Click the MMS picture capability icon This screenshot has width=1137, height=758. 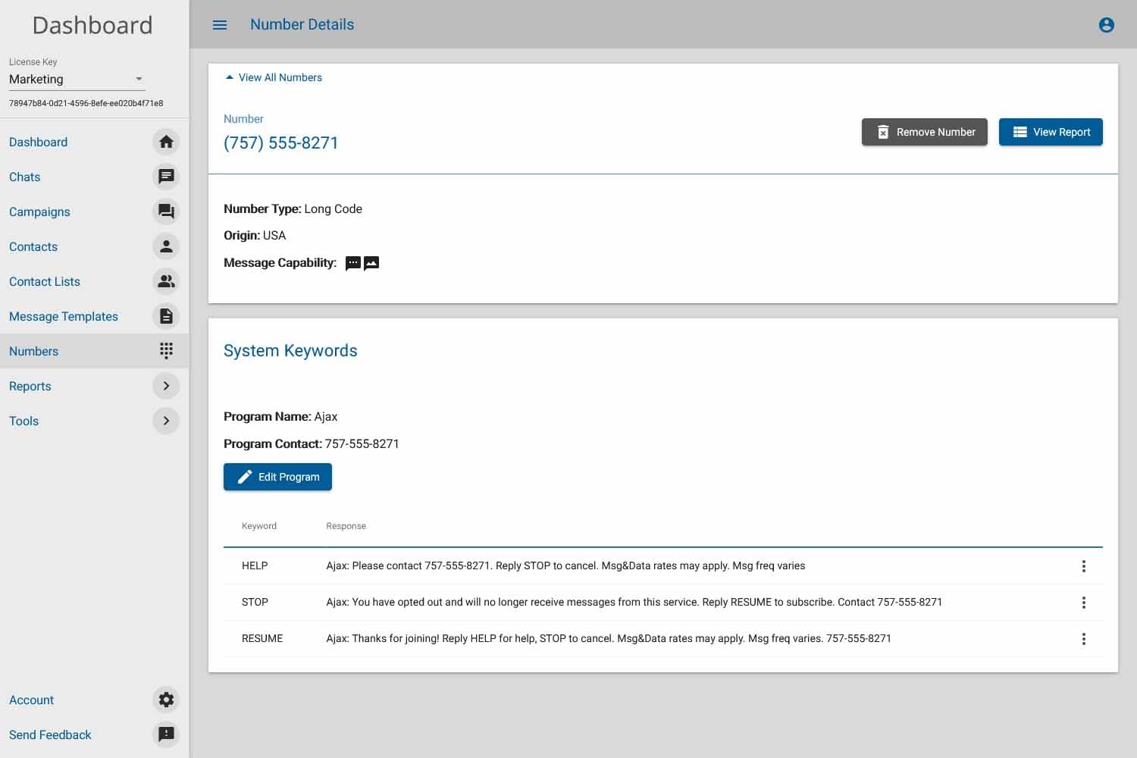coord(371,263)
